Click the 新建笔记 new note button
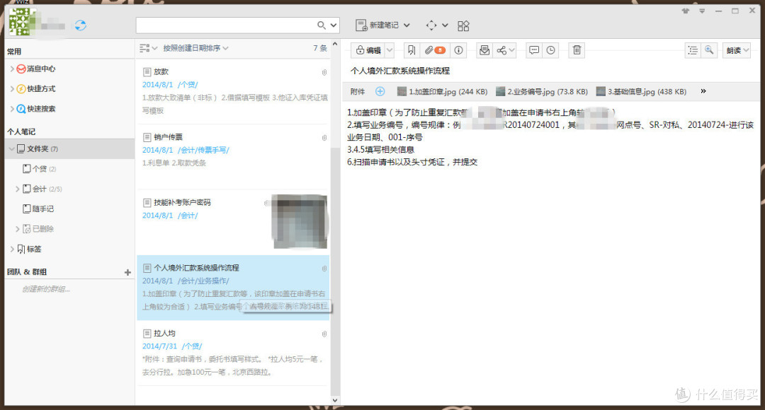This screenshot has height=410, width=765. pos(377,25)
